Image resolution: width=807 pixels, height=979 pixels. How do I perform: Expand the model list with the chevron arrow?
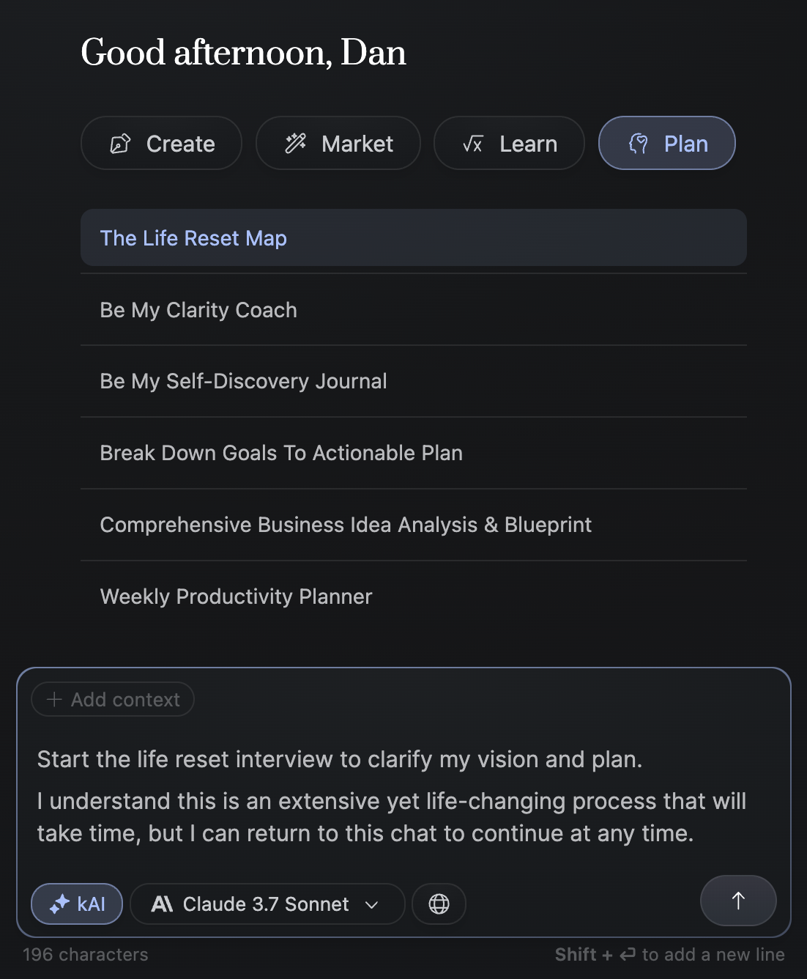372,905
